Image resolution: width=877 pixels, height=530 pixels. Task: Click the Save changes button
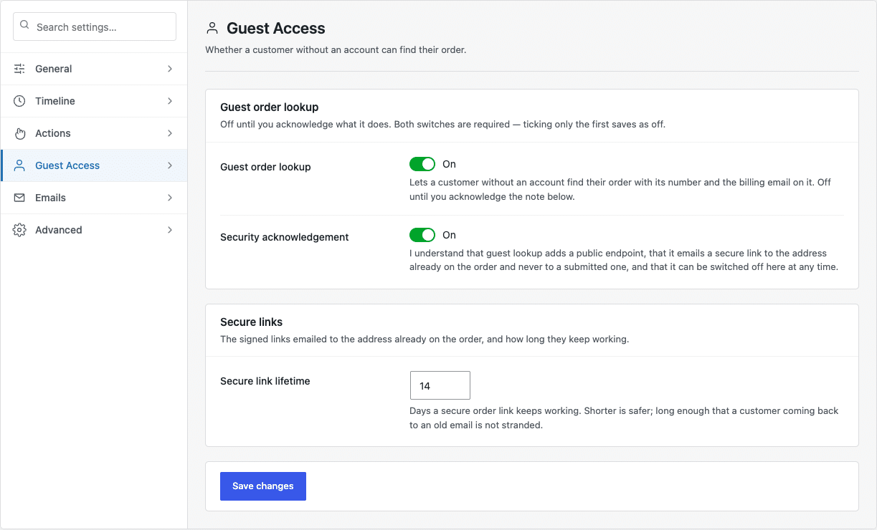click(x=263, y=486)
